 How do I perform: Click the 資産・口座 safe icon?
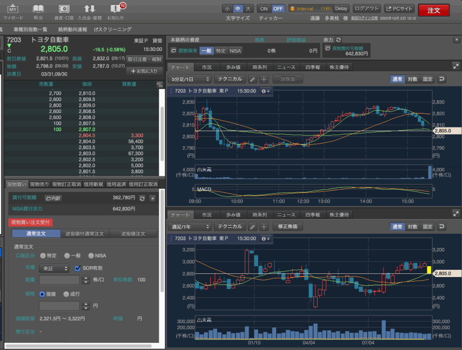(64, 9)
